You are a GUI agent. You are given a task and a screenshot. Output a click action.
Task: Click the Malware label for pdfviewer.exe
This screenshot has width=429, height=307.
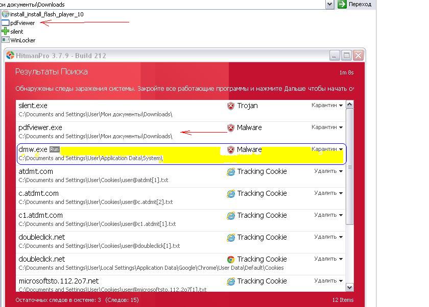pos(249,127)
